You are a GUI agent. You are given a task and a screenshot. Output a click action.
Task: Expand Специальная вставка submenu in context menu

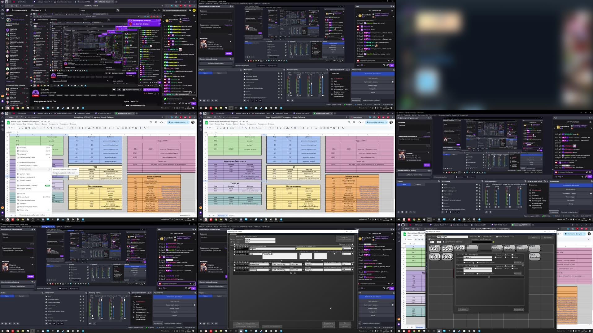click(33, 157)
